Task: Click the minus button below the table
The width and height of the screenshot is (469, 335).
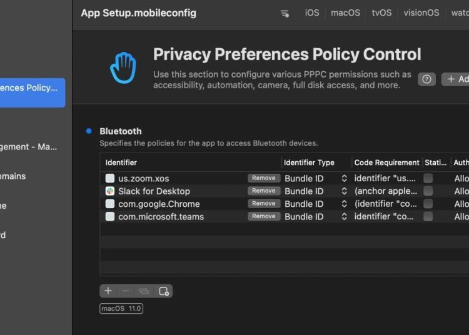Action: tap(126, 291)
